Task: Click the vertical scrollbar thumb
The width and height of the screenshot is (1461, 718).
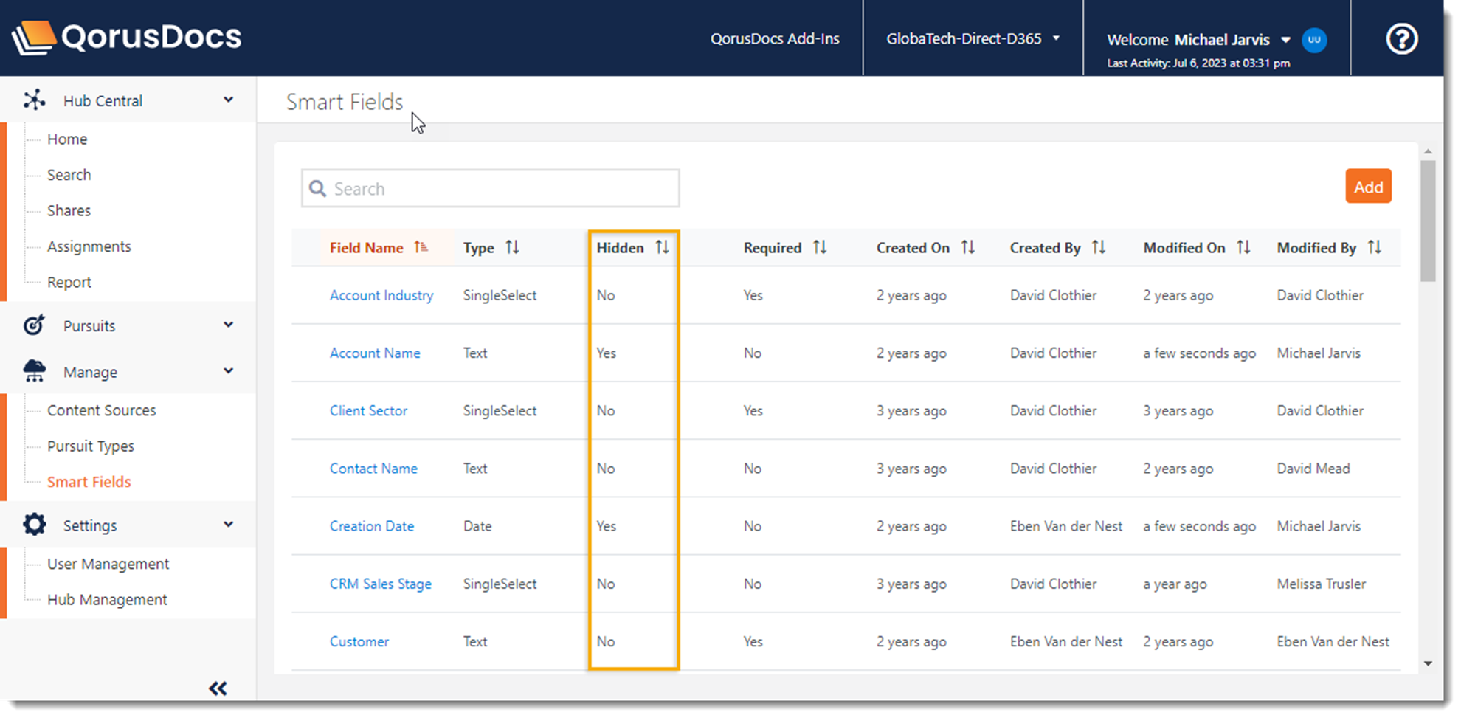Action: (1428, 221)
